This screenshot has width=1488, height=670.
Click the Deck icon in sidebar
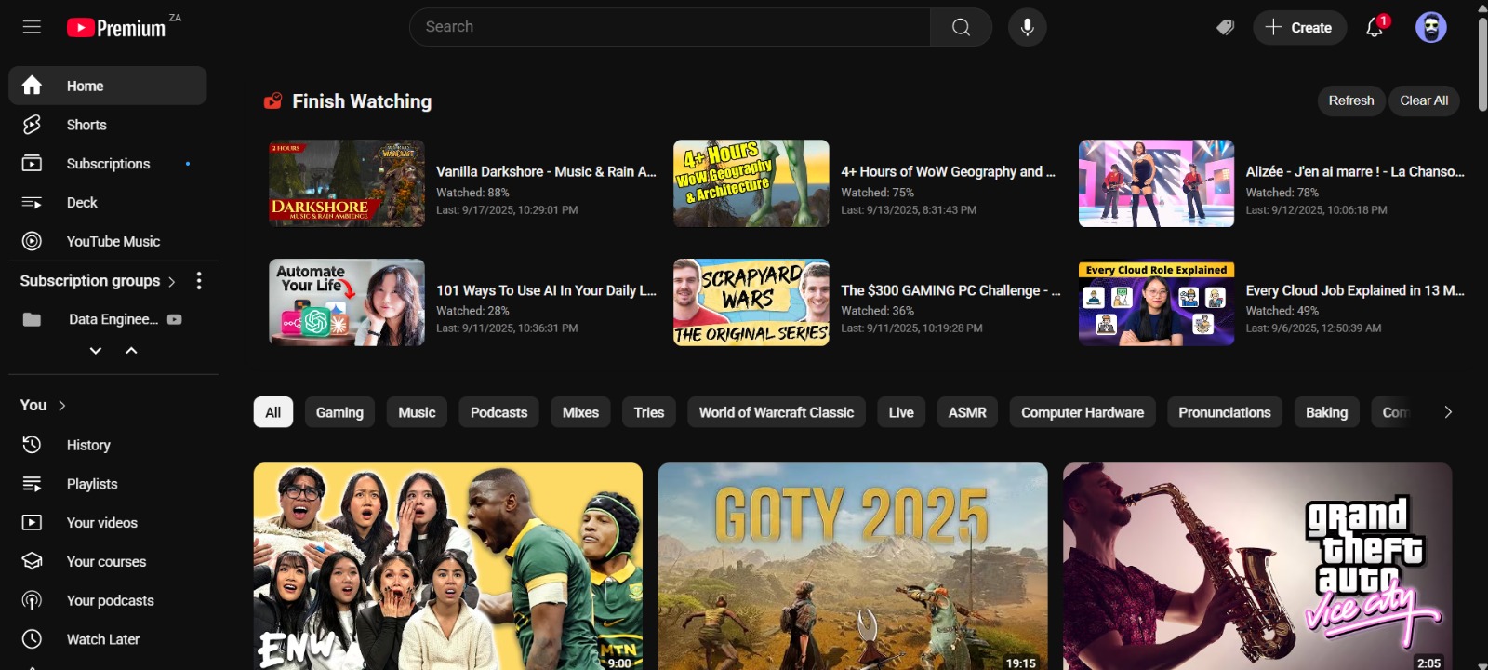(x=32, y=202)
